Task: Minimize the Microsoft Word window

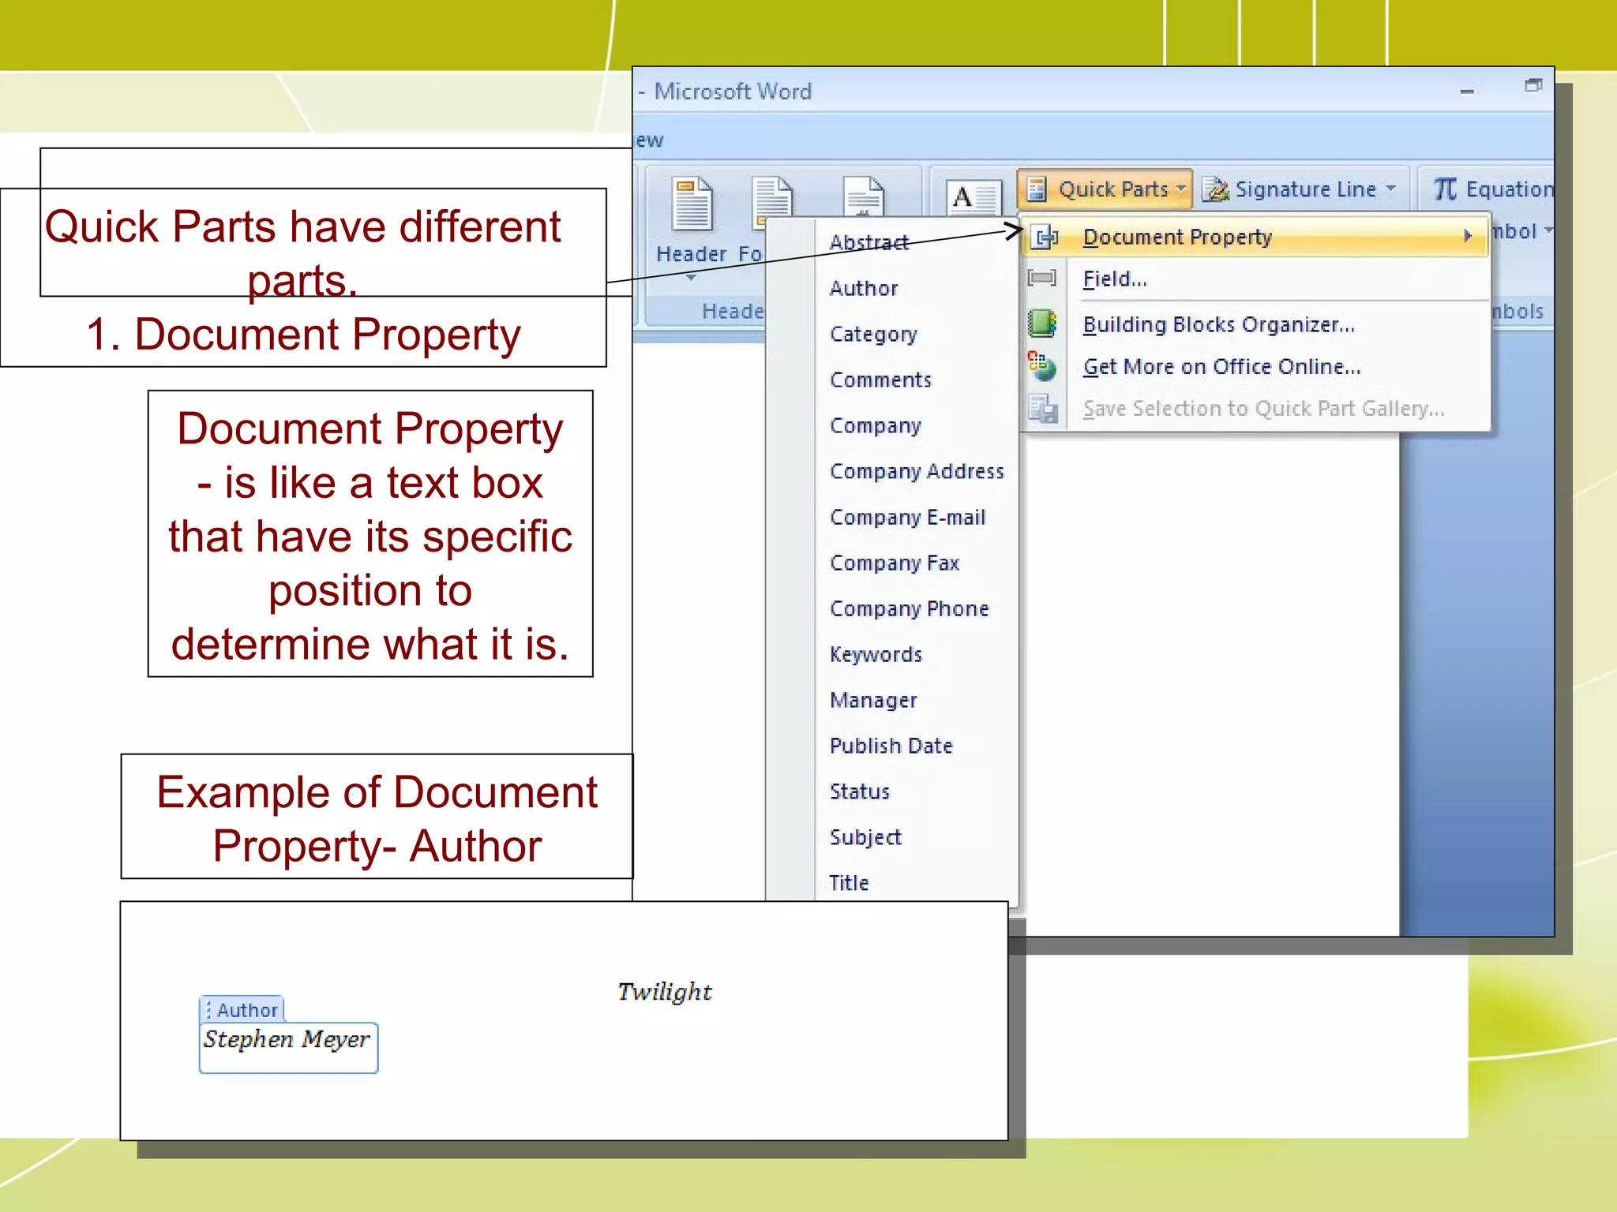Action: (1467, 92)
